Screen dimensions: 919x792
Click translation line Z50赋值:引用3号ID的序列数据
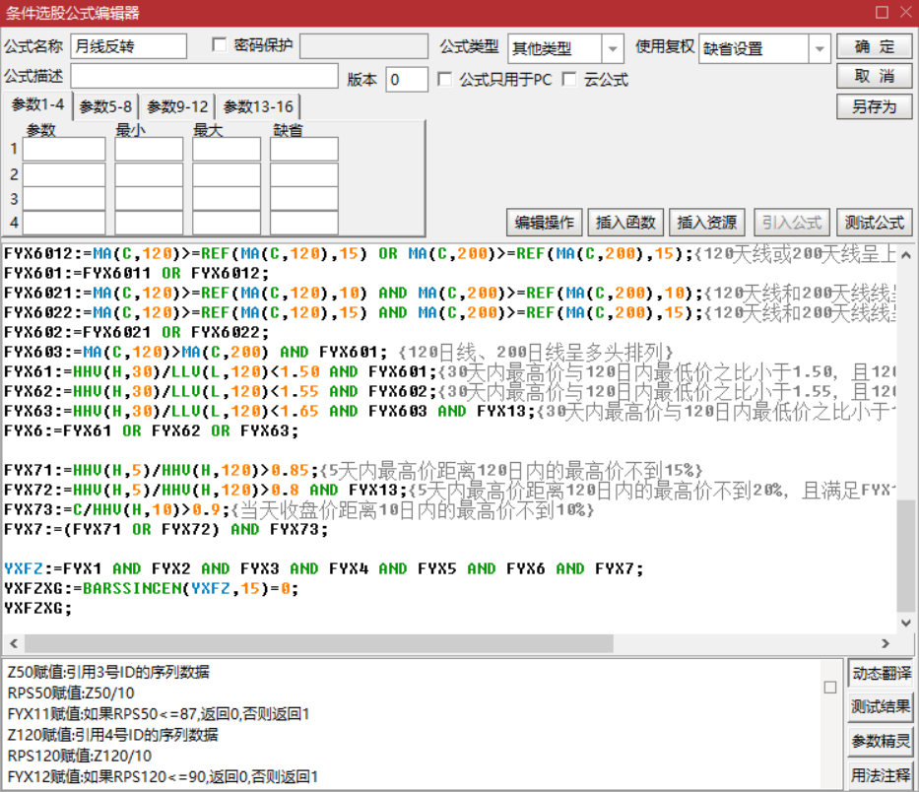coord(108,672)
